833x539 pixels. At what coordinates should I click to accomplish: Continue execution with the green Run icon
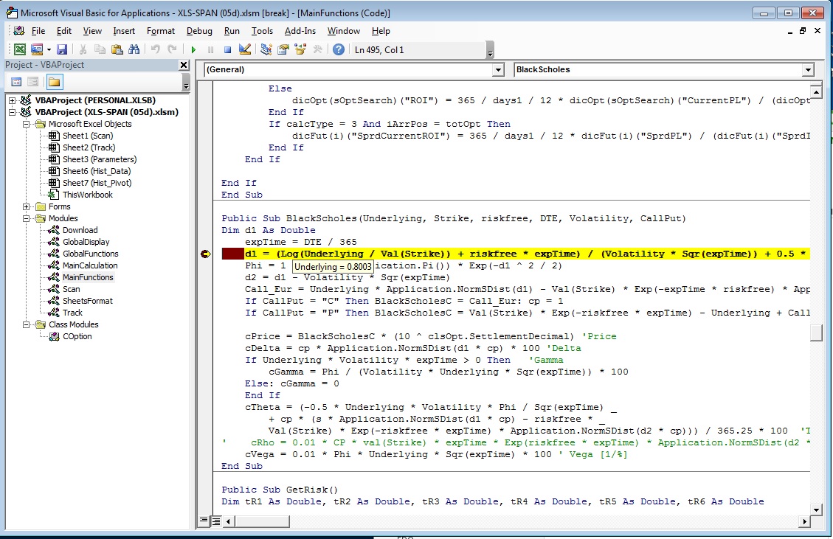193,49
